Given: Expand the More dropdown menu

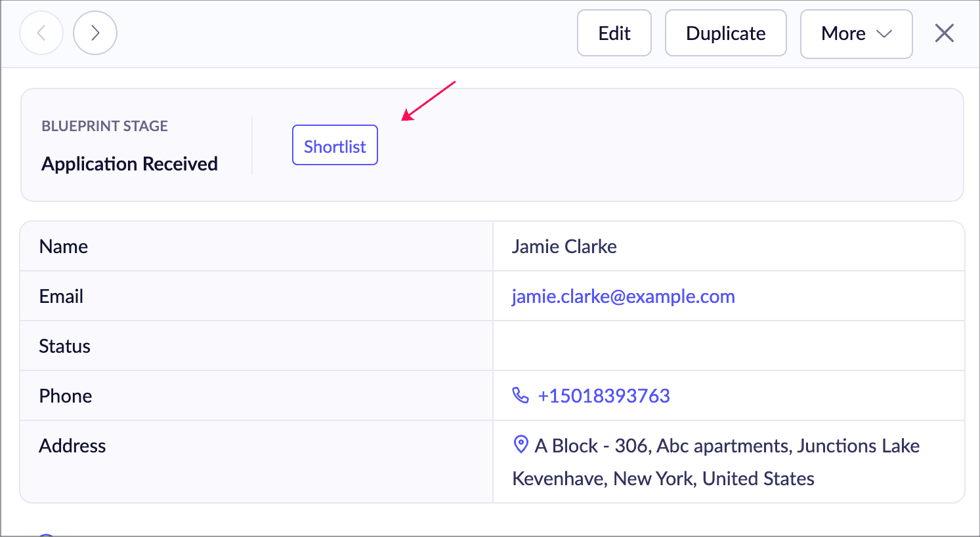Looking at the screenshot, I should point(856,33).
